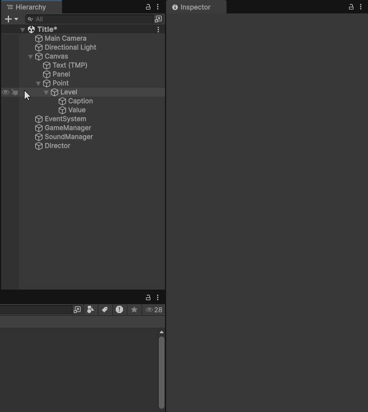This screenshot has height=412, width=368.
Task: Toggle the Hierarchy panel lock
Action: click(148, 7)
